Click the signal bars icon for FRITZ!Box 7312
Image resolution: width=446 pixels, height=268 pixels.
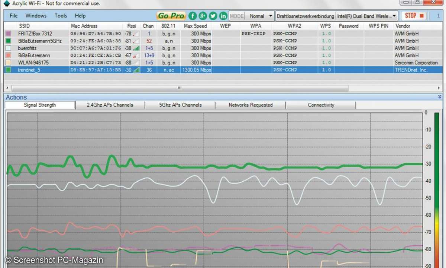(x=137, y=33)
